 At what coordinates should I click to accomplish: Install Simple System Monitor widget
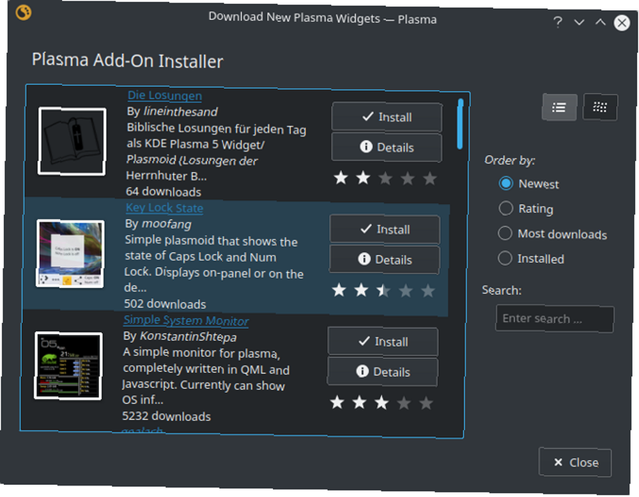pyautogui.click(x=383, y=342)
